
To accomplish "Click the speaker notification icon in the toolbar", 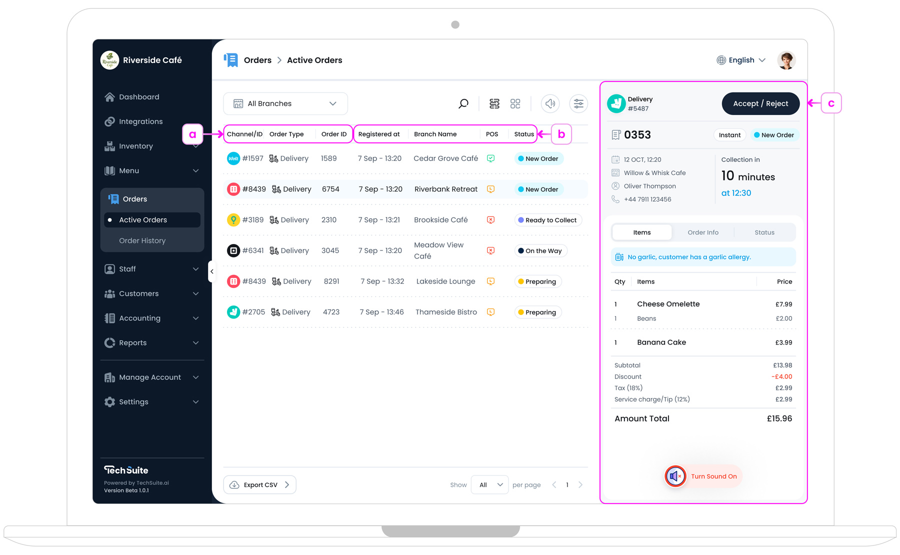I will 550,103.
